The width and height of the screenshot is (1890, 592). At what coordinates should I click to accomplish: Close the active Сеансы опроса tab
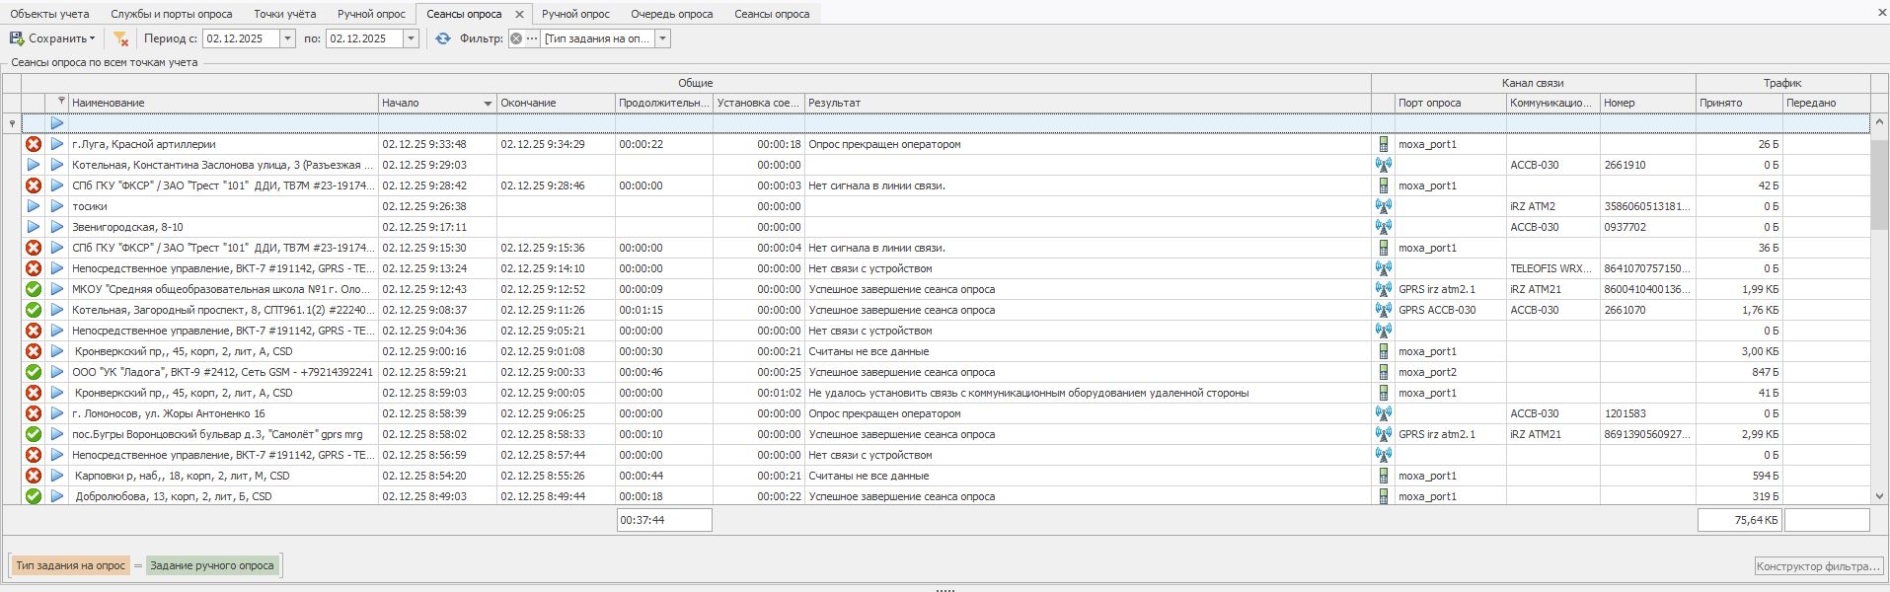click(x=519, y=14)
